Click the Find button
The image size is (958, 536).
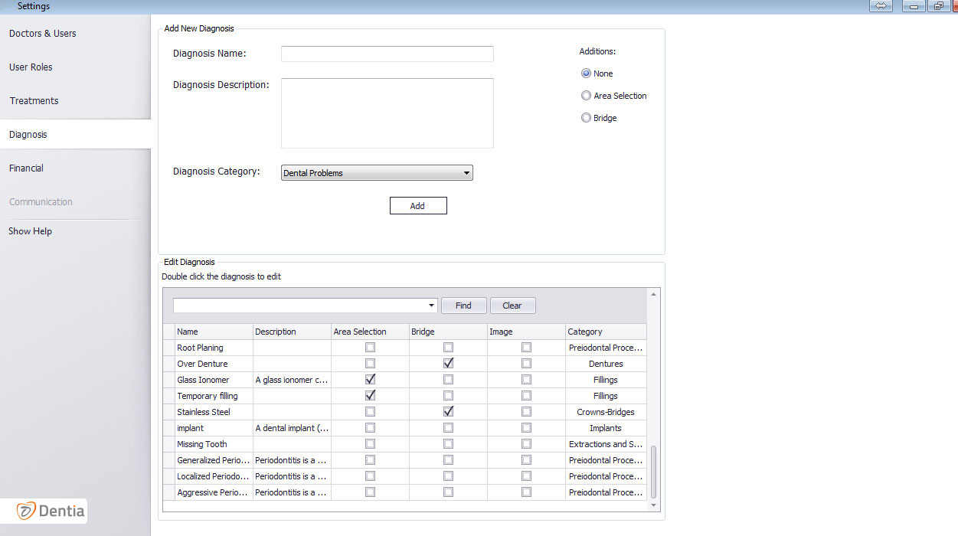(x=463, y=305)
